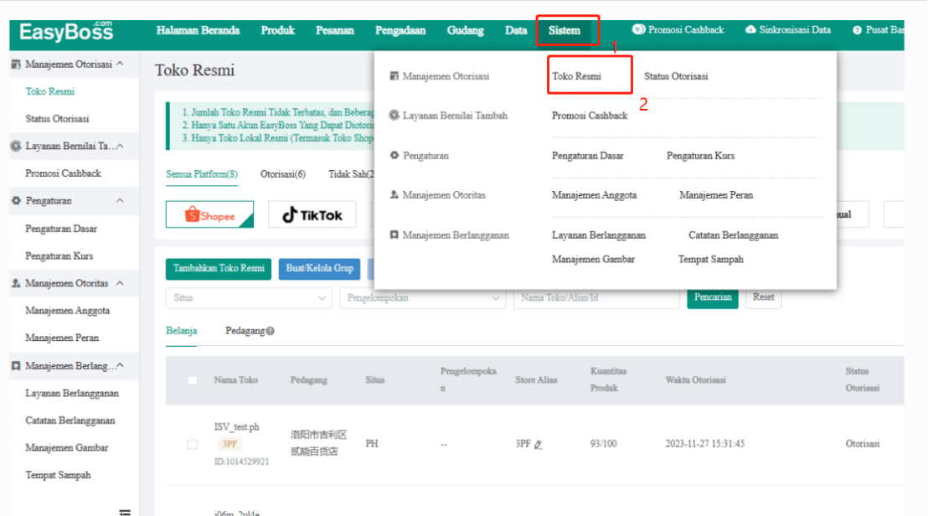
Task: Click Tambahkan Toko Resmi button
Action: point(219,269)
